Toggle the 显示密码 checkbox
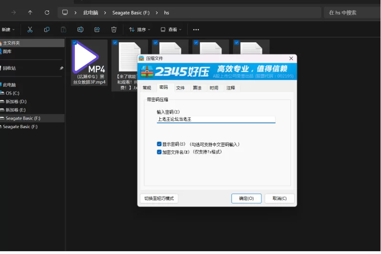The width and height of the screenshot is (381, 254). pyautogui.click(x=160, y=144)
